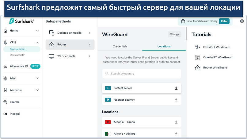Select the Nearest country row text
The height and width of the screenshot is (139, 247).
pyautogui.click(x=124, y=100)
